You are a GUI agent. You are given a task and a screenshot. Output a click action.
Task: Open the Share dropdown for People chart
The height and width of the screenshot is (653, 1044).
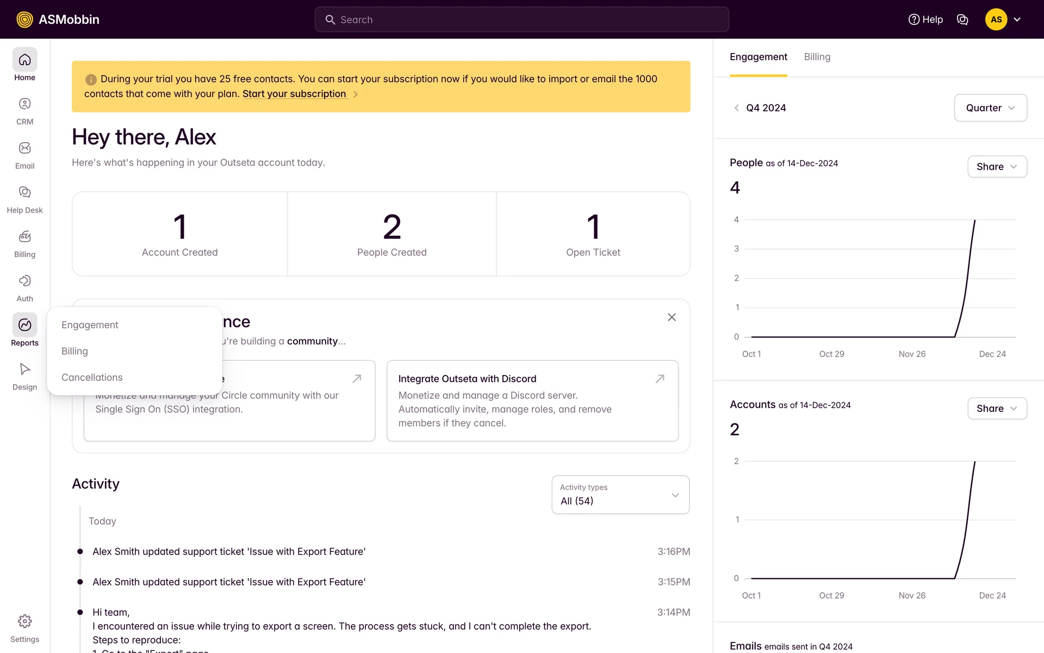point(997,167)
